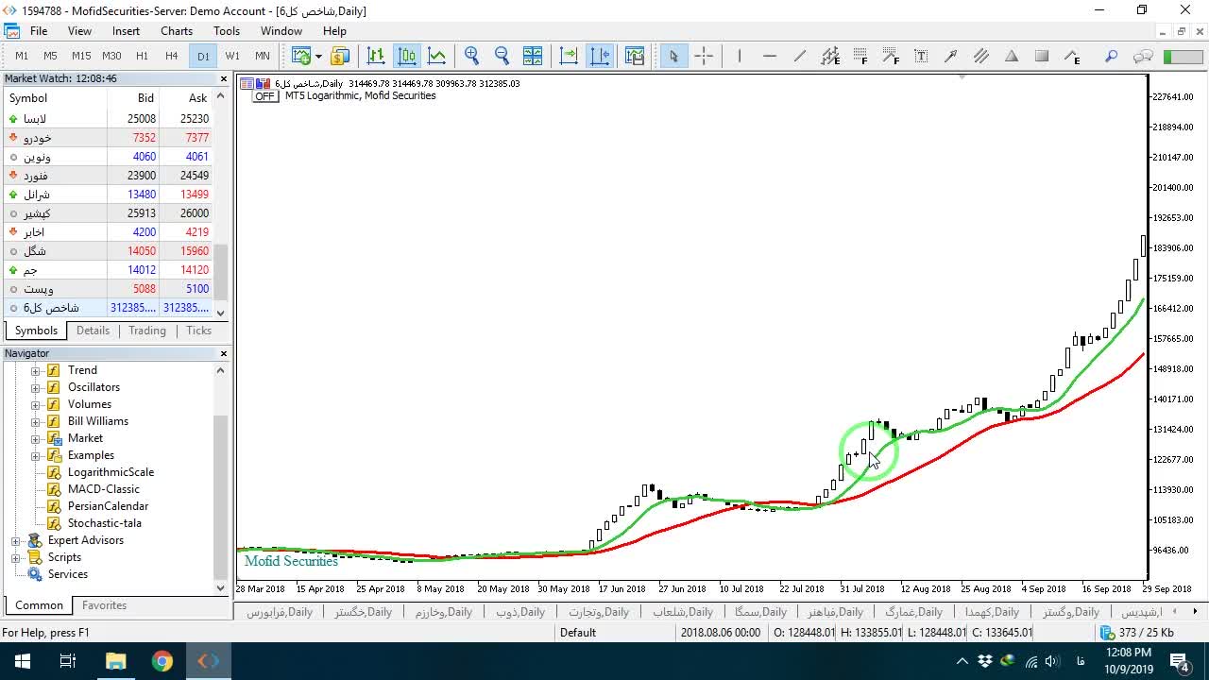Expand the Examples folder

point(35,455)
